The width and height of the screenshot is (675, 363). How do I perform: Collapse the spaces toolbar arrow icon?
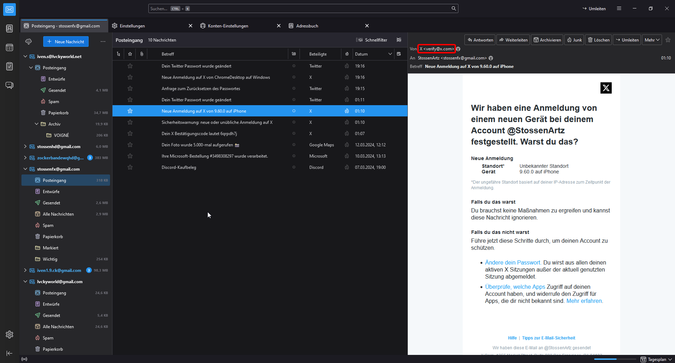(x=9, y=353)
